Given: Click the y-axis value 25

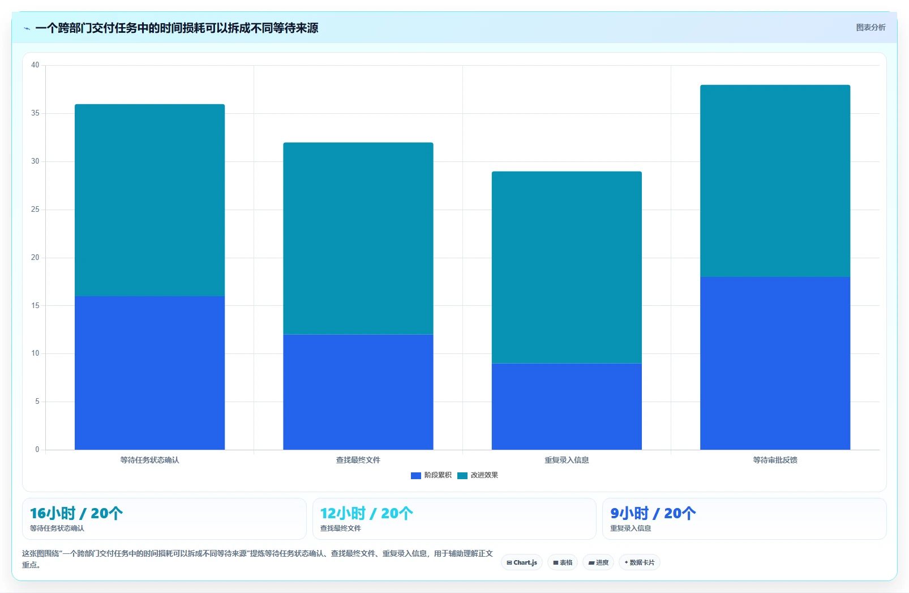Looking at the screenshot, I should [x=35, y=210].
